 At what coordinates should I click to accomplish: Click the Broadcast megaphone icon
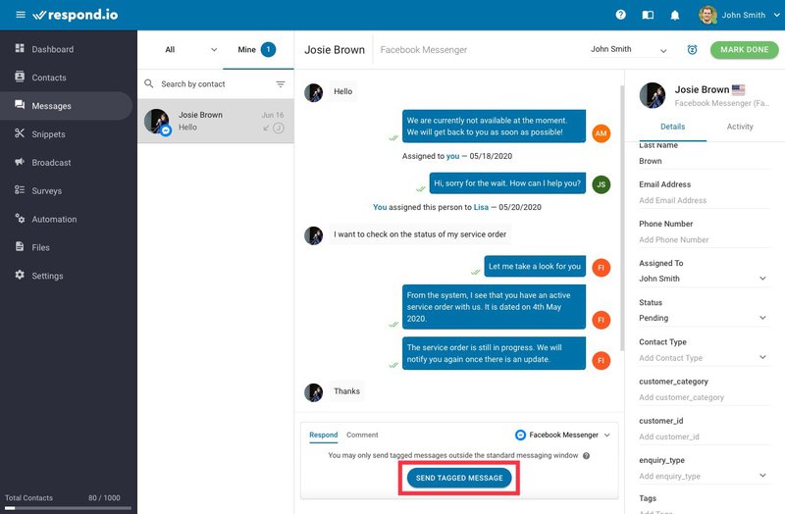(x=20, y=162)
